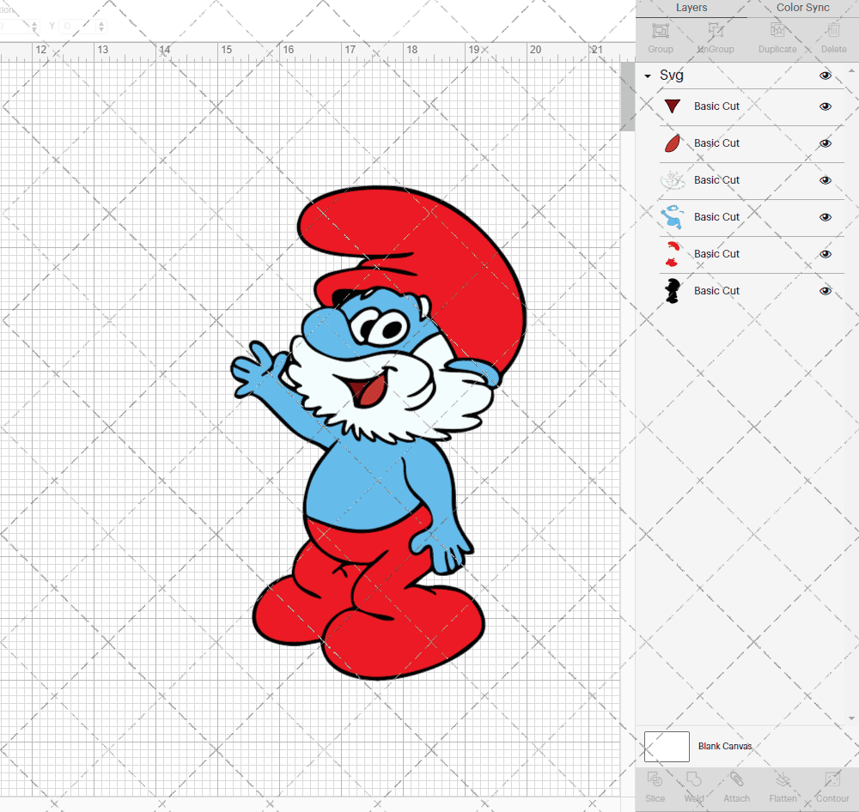Viewport: 859px width, 812px height.
Task: Click the Contour tool icon
Action: click(x=832, y=779)
